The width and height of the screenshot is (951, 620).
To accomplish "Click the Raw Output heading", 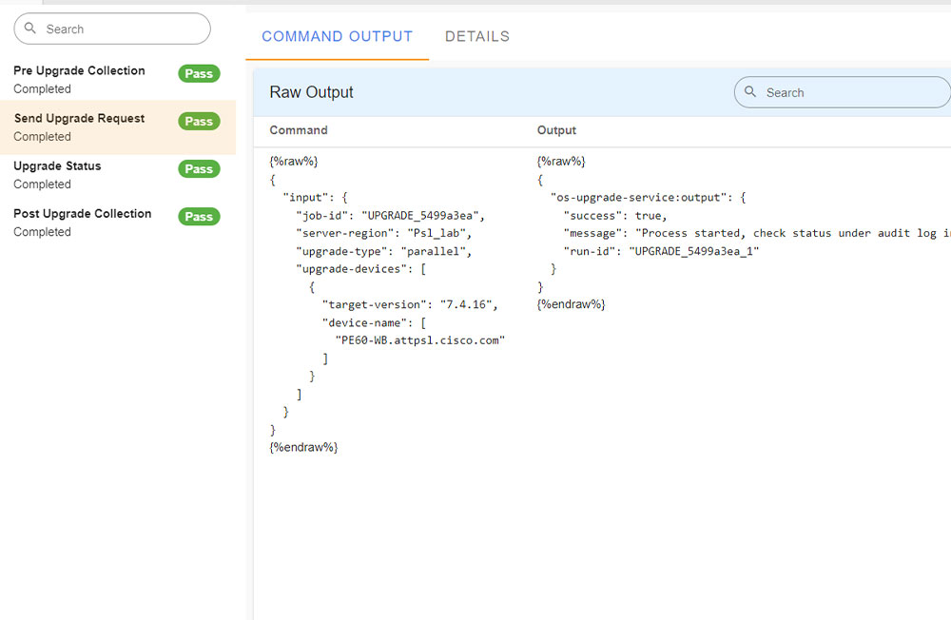I will coord(311,92).
